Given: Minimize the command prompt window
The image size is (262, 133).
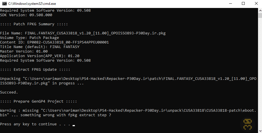Looking at the screenshot, I should click(231, 3).
